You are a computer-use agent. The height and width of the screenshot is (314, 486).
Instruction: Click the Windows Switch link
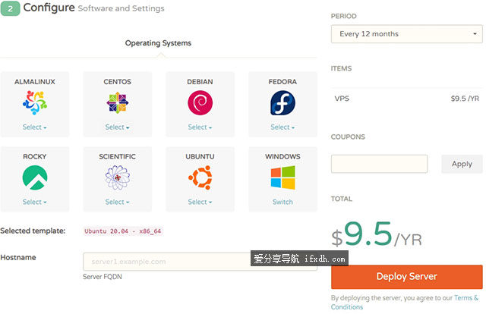click(x=282, y=203)
